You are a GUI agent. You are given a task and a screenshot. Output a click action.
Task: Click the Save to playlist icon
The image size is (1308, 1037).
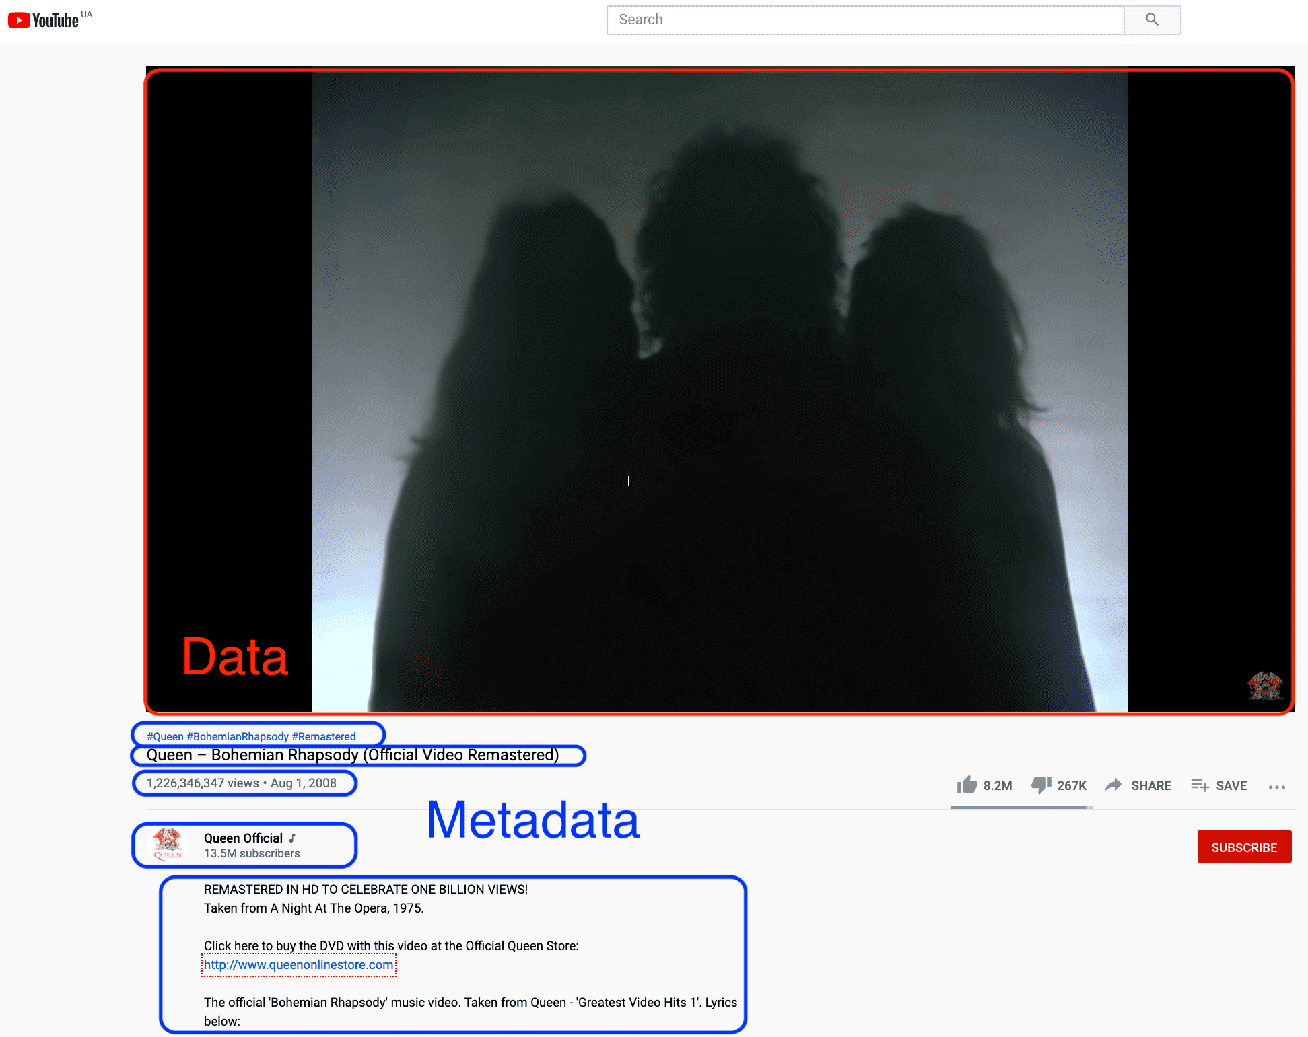(1200, 785)
